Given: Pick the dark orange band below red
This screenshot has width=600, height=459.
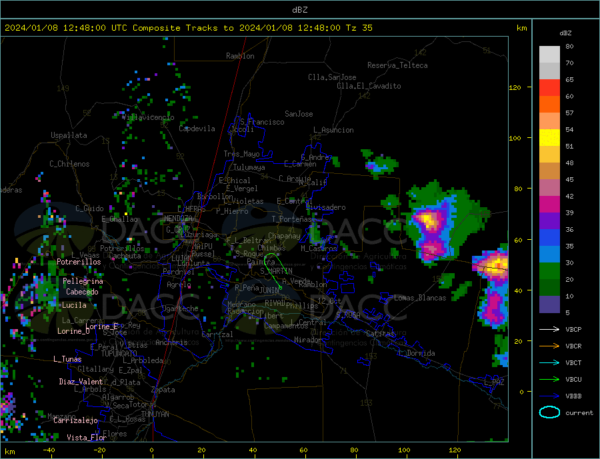Looking at the screenshot, I should tap(549, 105).
